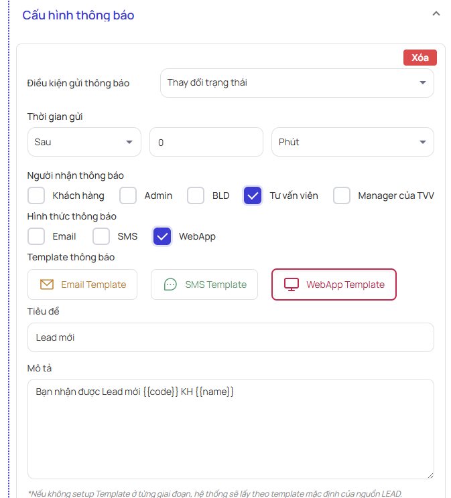Click the Mô tả text area
Screen dimensions: 451x498
231,429
